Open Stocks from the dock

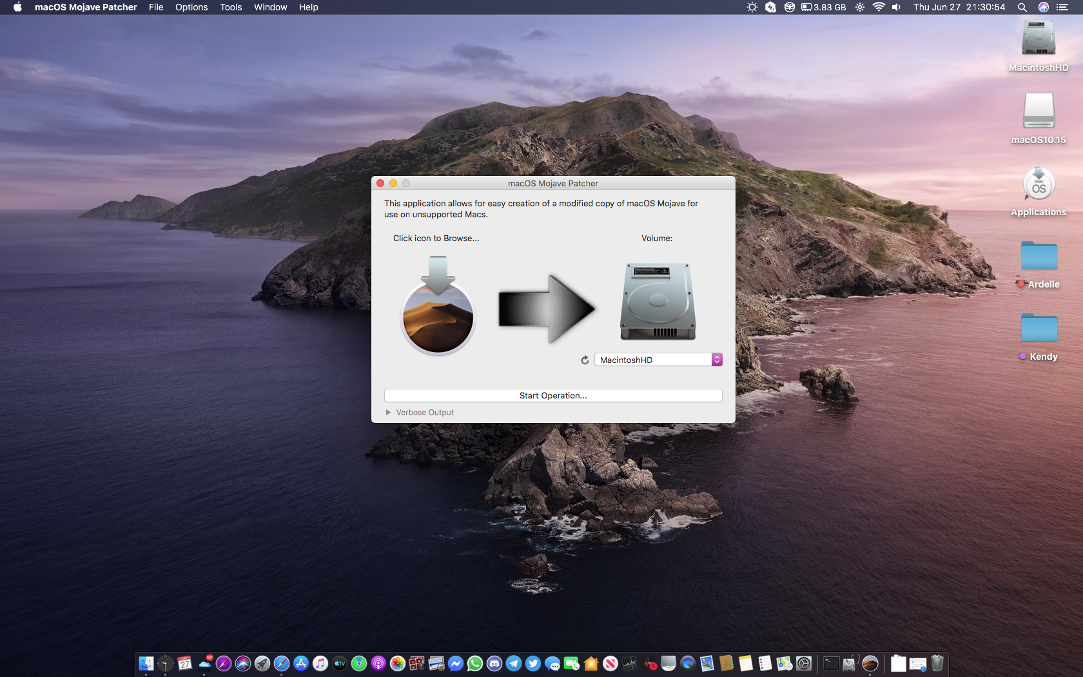(x=630, y=663)
